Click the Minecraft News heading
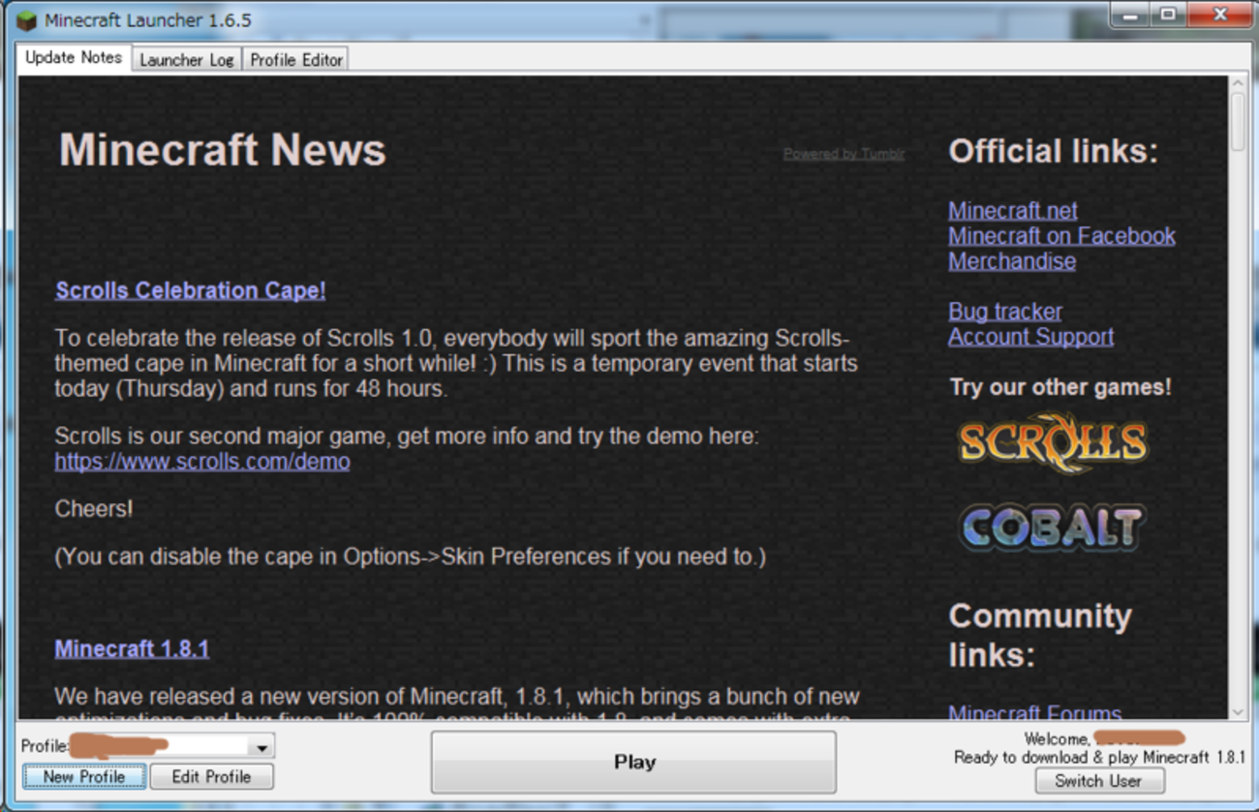 coord(223,150)
